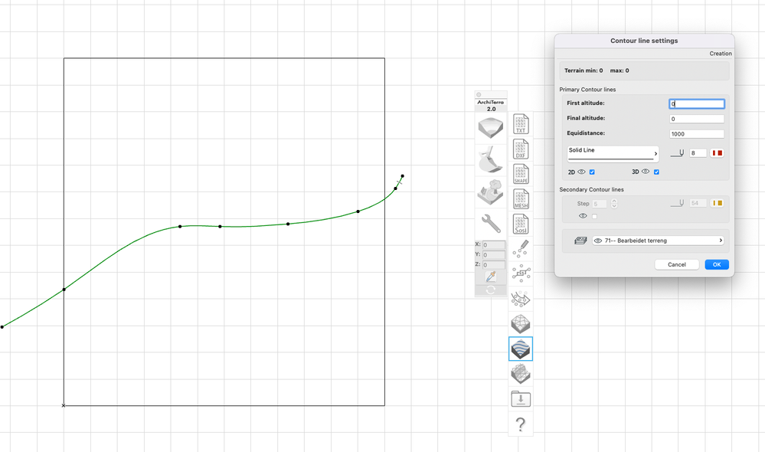Click the primary contour red pen color swatch

717,153
